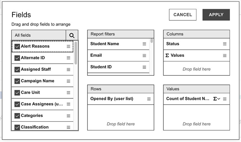Uncheck the Assigned Staff checkbox
Image resolution: width=241 pixels, height=142 pixels.
(x=17, y=70)
